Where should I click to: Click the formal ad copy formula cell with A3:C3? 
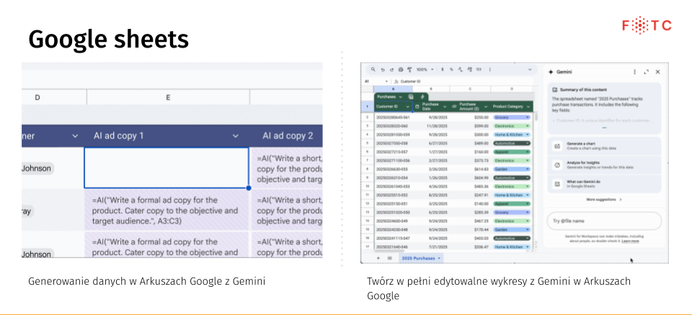[x=167, y=210]
